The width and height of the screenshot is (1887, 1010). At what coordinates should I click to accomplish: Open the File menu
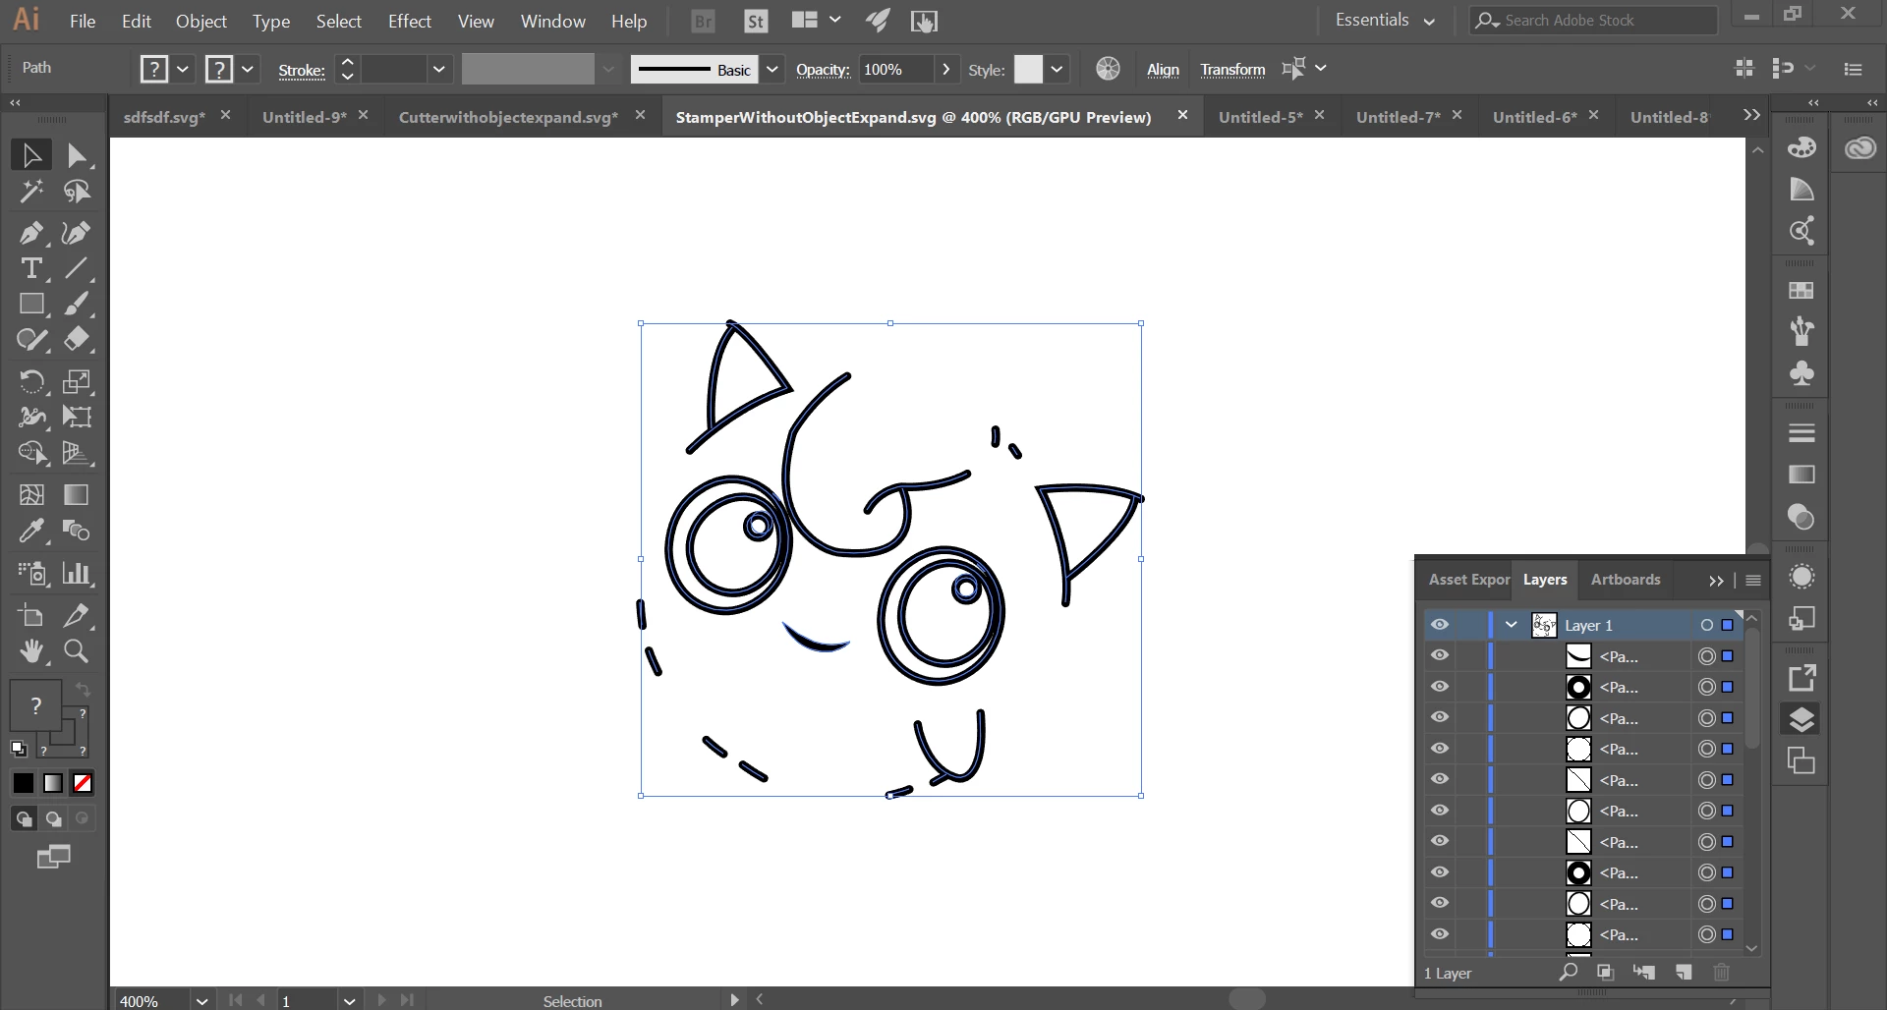coord(83,21)
